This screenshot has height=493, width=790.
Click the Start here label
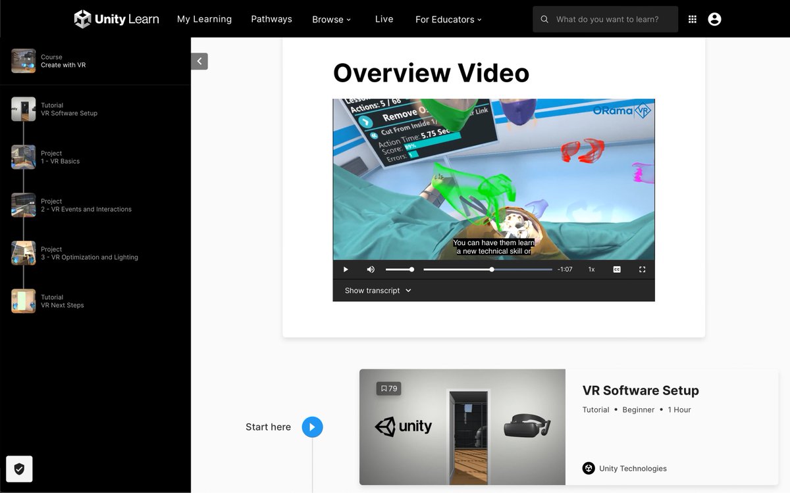coord(268,427)
